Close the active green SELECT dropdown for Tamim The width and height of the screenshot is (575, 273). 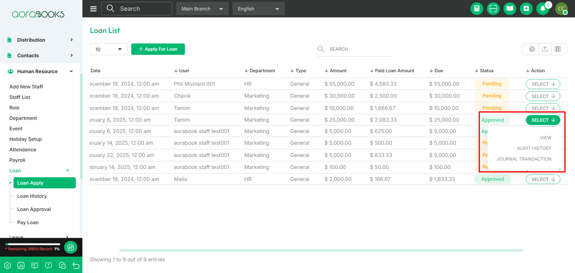543,120
